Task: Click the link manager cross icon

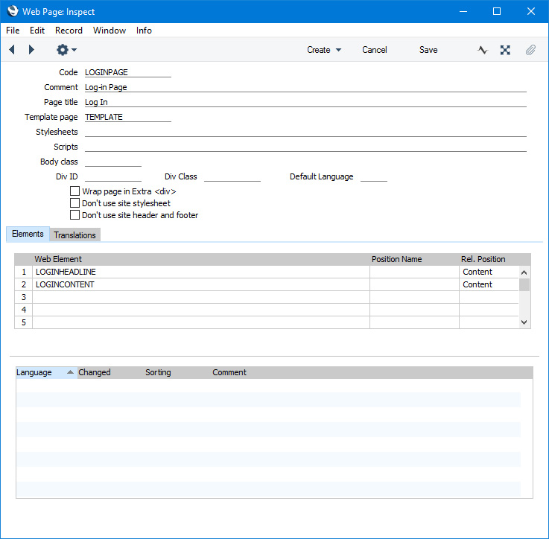Action: click(505, 50)
